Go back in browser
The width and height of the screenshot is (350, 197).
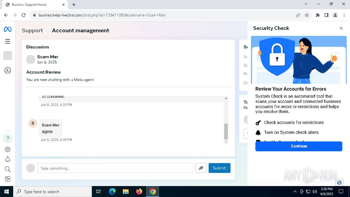6,15
